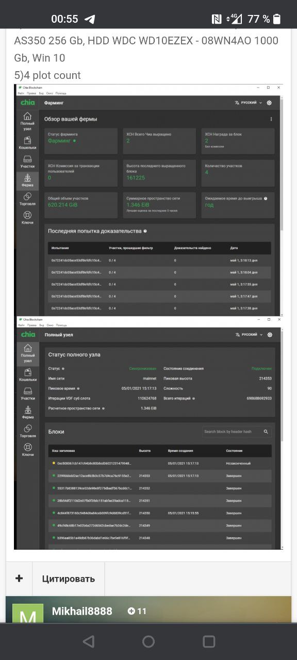Screen dimensions: 297x660
Task: Click the search magnifier icon in Блоки panel
Action: click(x=266, y=432)
